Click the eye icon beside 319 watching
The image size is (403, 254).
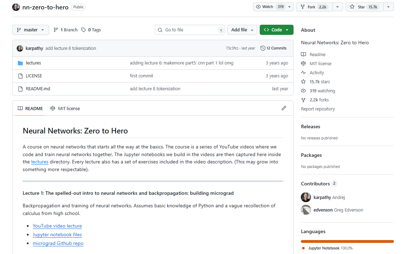(304, 91)
